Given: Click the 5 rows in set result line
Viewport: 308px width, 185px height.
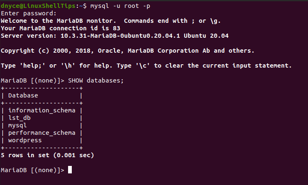Looking at the screenshot, I should 47,156.
